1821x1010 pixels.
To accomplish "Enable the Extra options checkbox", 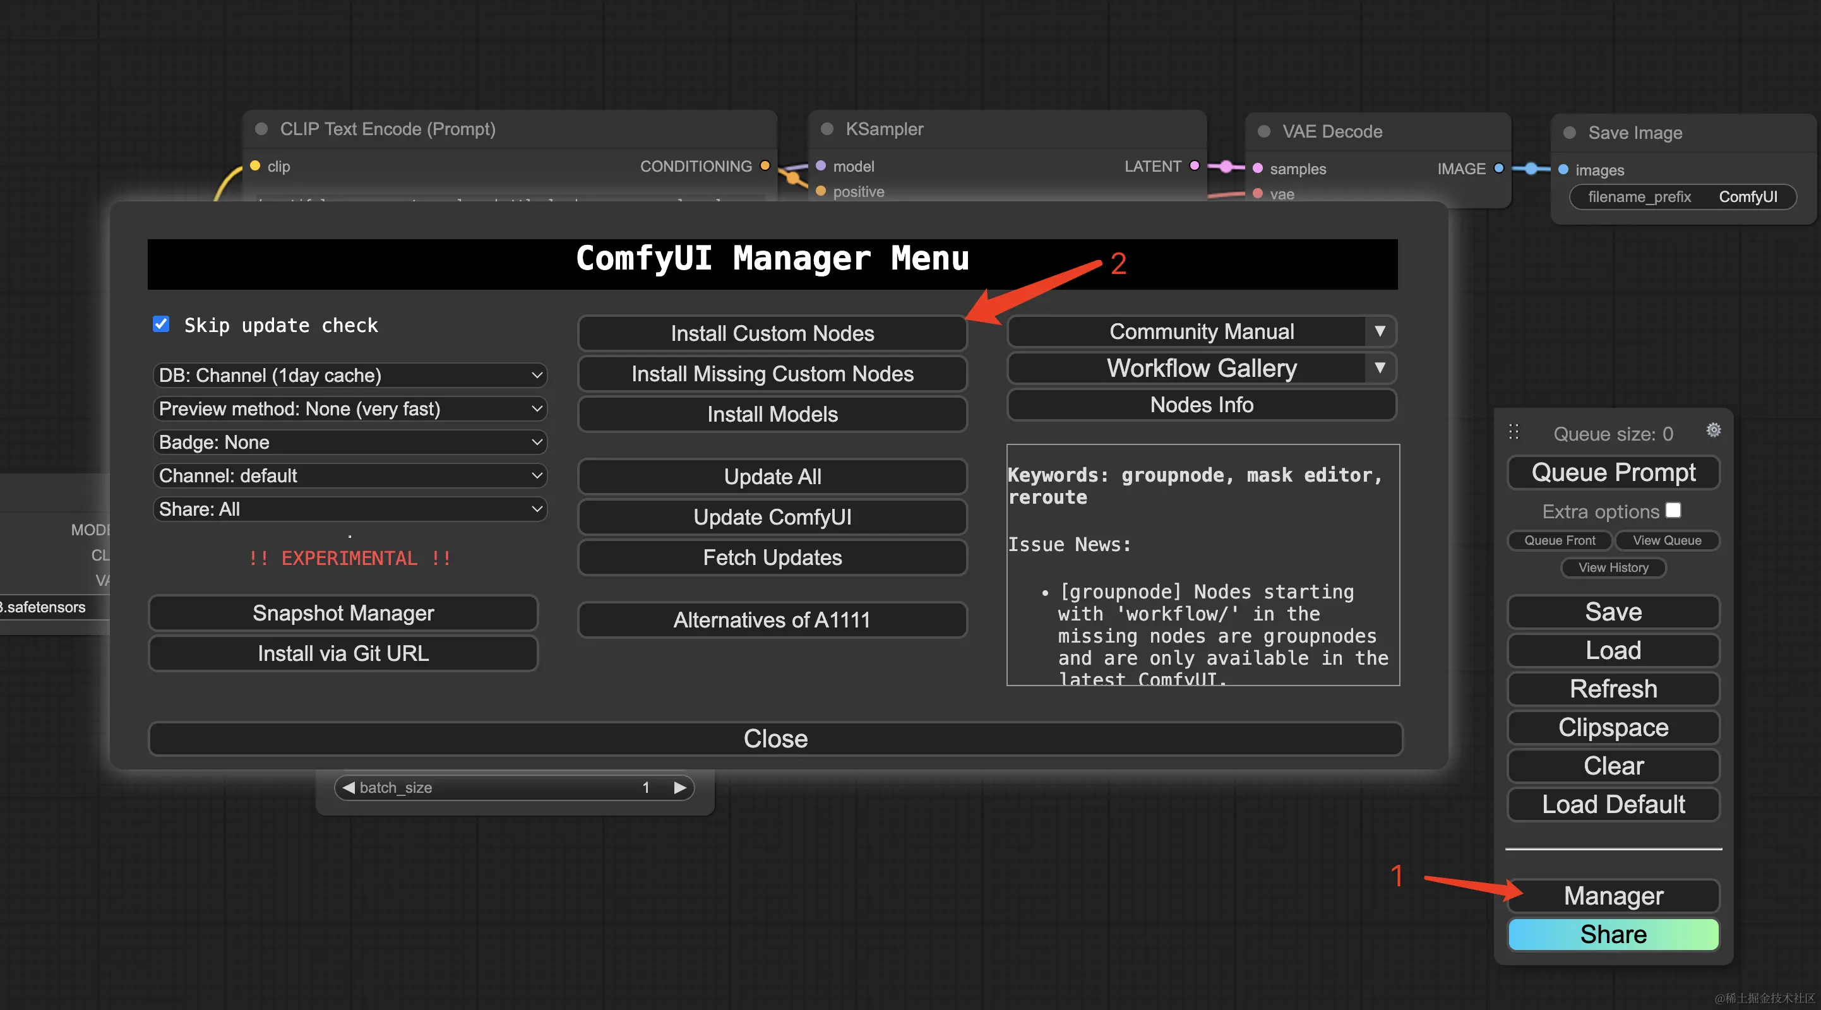I will click(1673, 510).
